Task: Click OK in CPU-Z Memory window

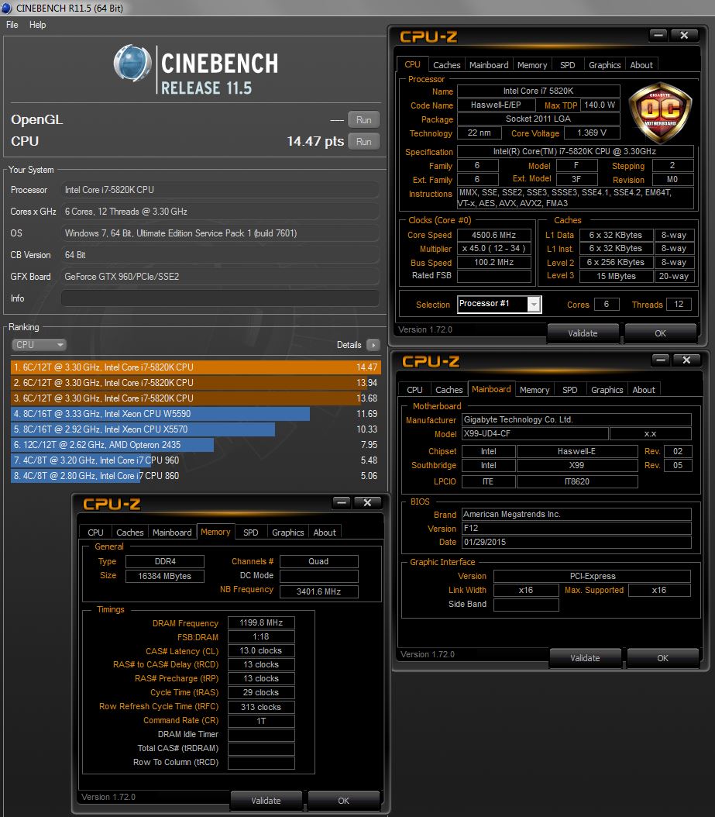Action: click(x=343, y=801)
